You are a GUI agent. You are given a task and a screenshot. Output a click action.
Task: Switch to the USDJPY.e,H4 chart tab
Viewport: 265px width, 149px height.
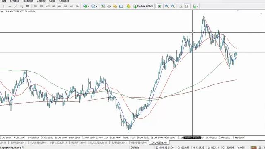click(78, 142)
